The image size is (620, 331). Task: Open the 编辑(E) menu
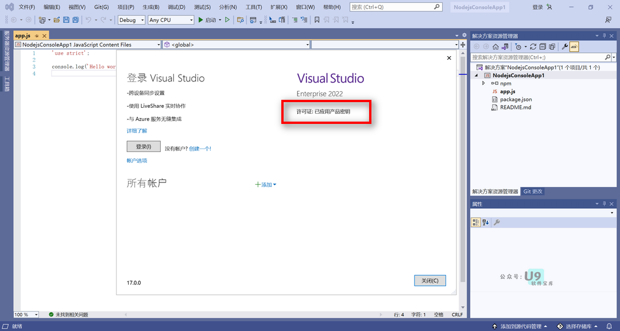[52, 7]
